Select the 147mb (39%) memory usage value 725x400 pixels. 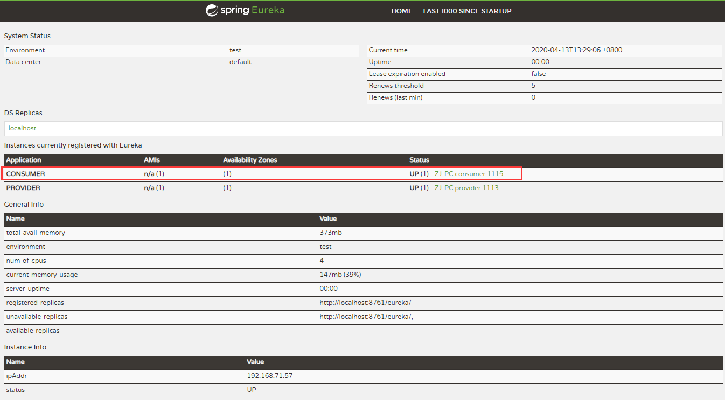click(x=340, y=275)
